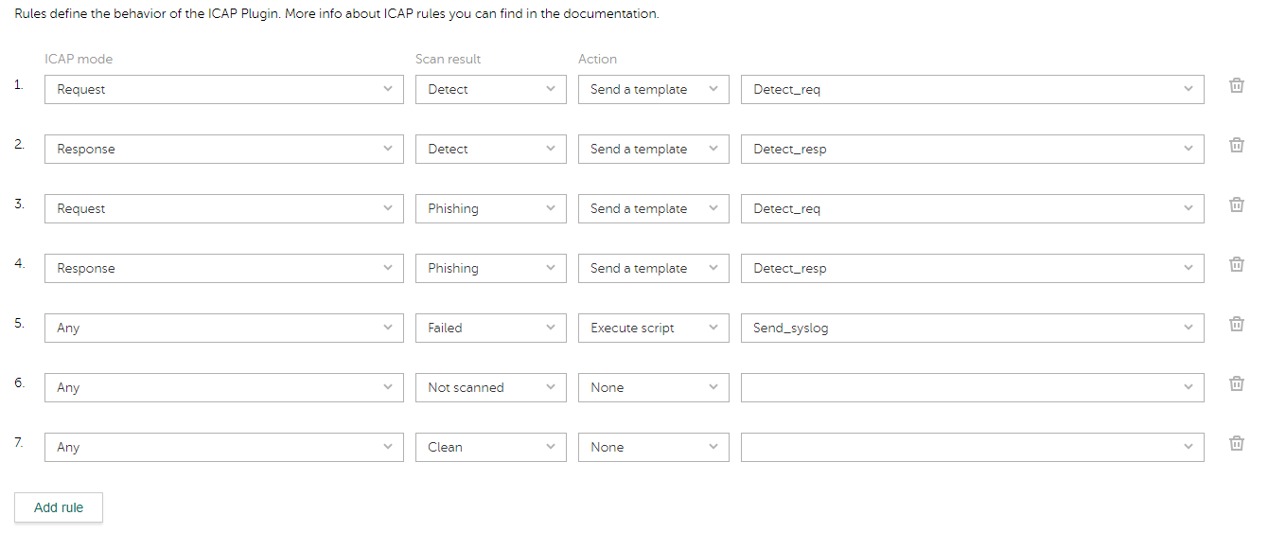Screen dimensions: 1268x551
Task: Delete the Not scanned rule via trash icon
Action: click(1236, 383)
